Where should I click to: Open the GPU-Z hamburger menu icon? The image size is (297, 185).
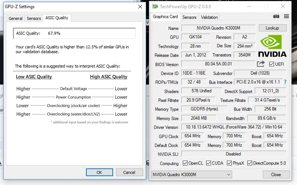286,16
